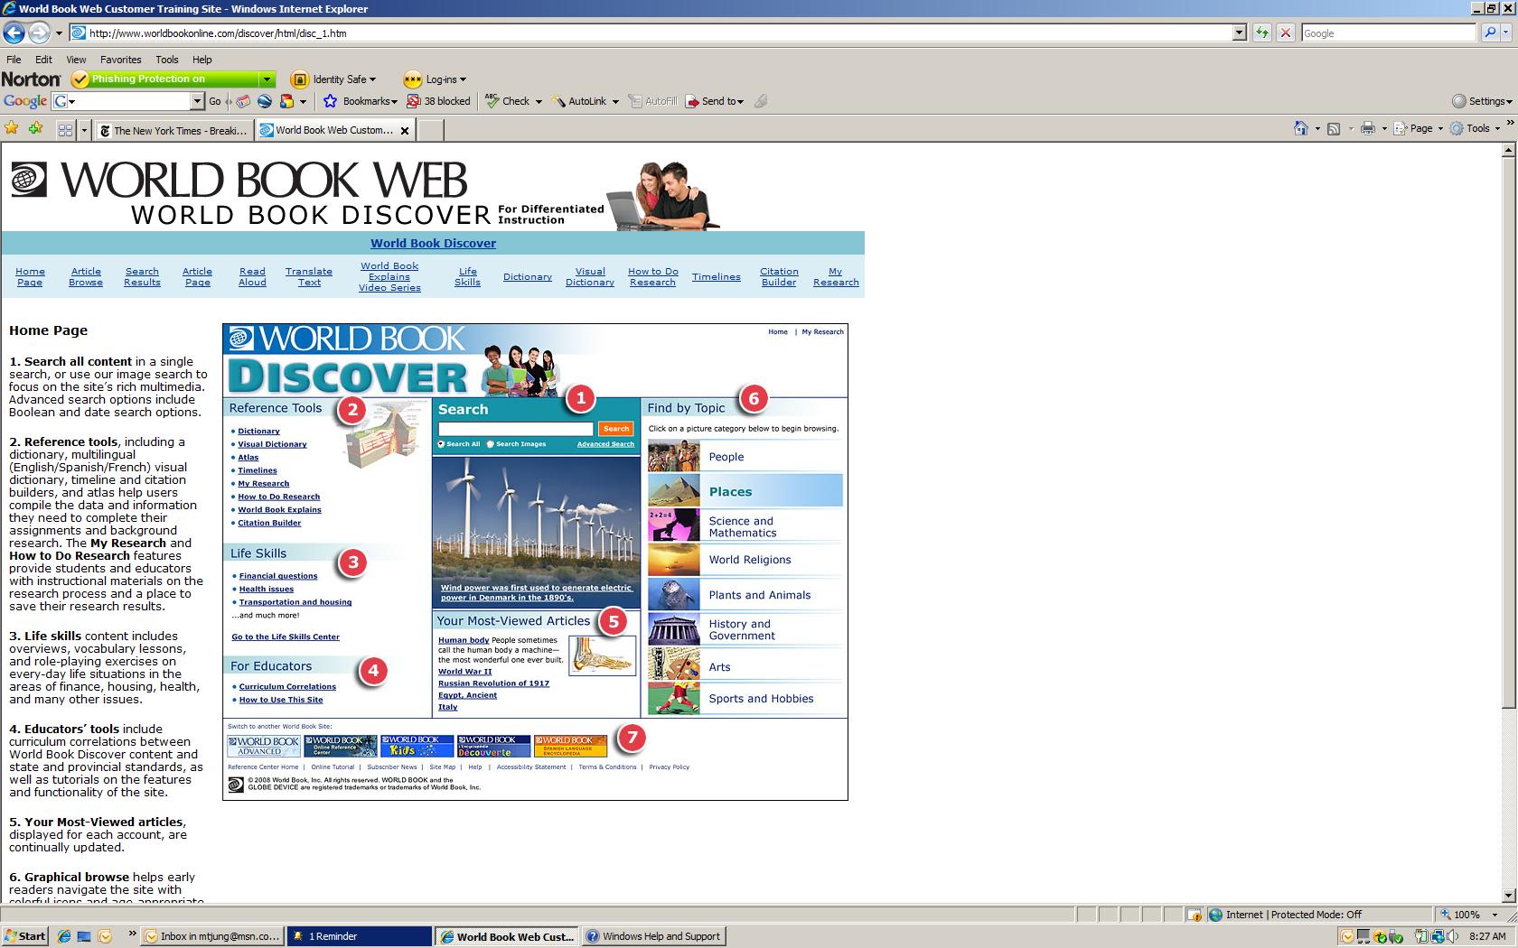The image size is (1518, 948).
Task: Open the address bar URL history dropdown
Action: 1240,33
